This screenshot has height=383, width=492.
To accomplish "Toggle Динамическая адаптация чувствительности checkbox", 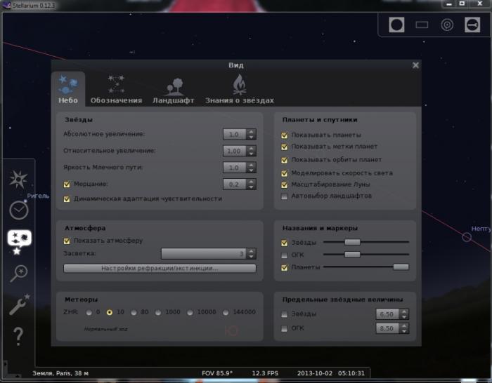I will (67, 199).
